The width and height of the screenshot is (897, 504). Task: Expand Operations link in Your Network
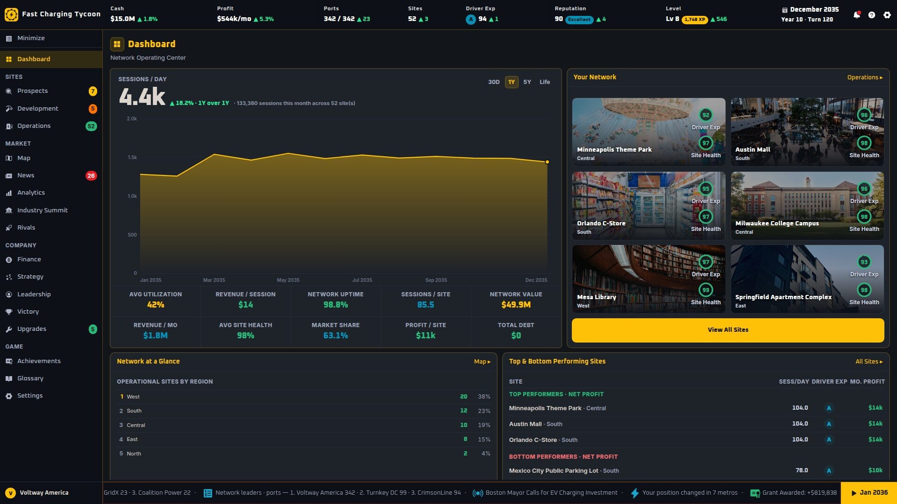pyautogui.click(x=865, y=77)
